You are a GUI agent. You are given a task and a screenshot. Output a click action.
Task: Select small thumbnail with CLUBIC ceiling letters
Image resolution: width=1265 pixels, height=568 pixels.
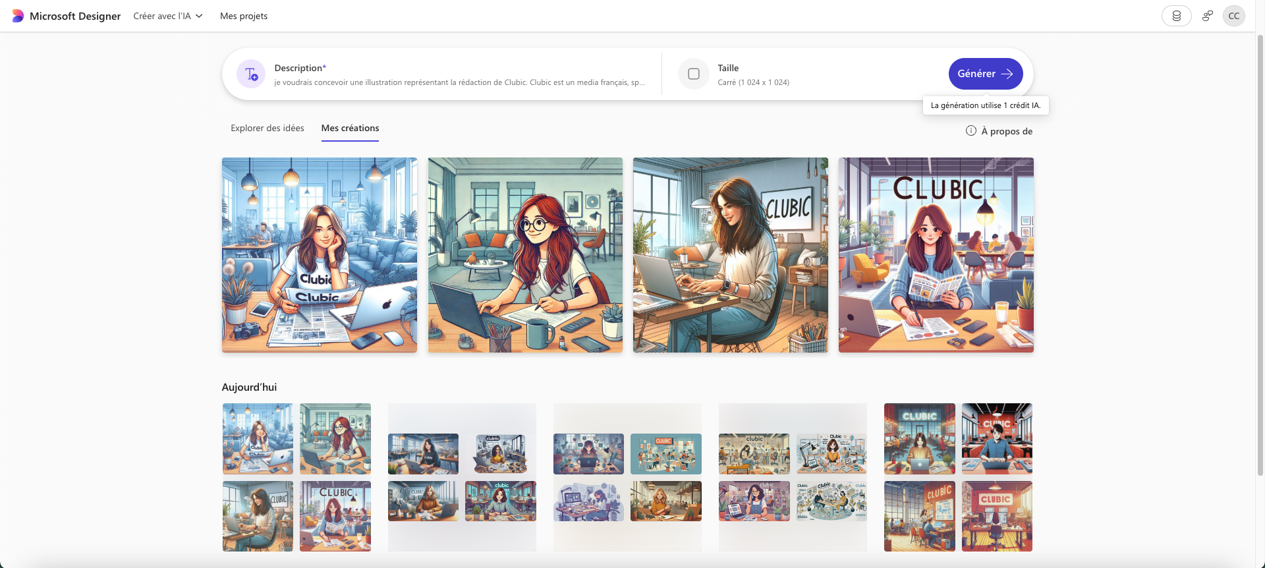pyautogui.click(x=335, y=516)
